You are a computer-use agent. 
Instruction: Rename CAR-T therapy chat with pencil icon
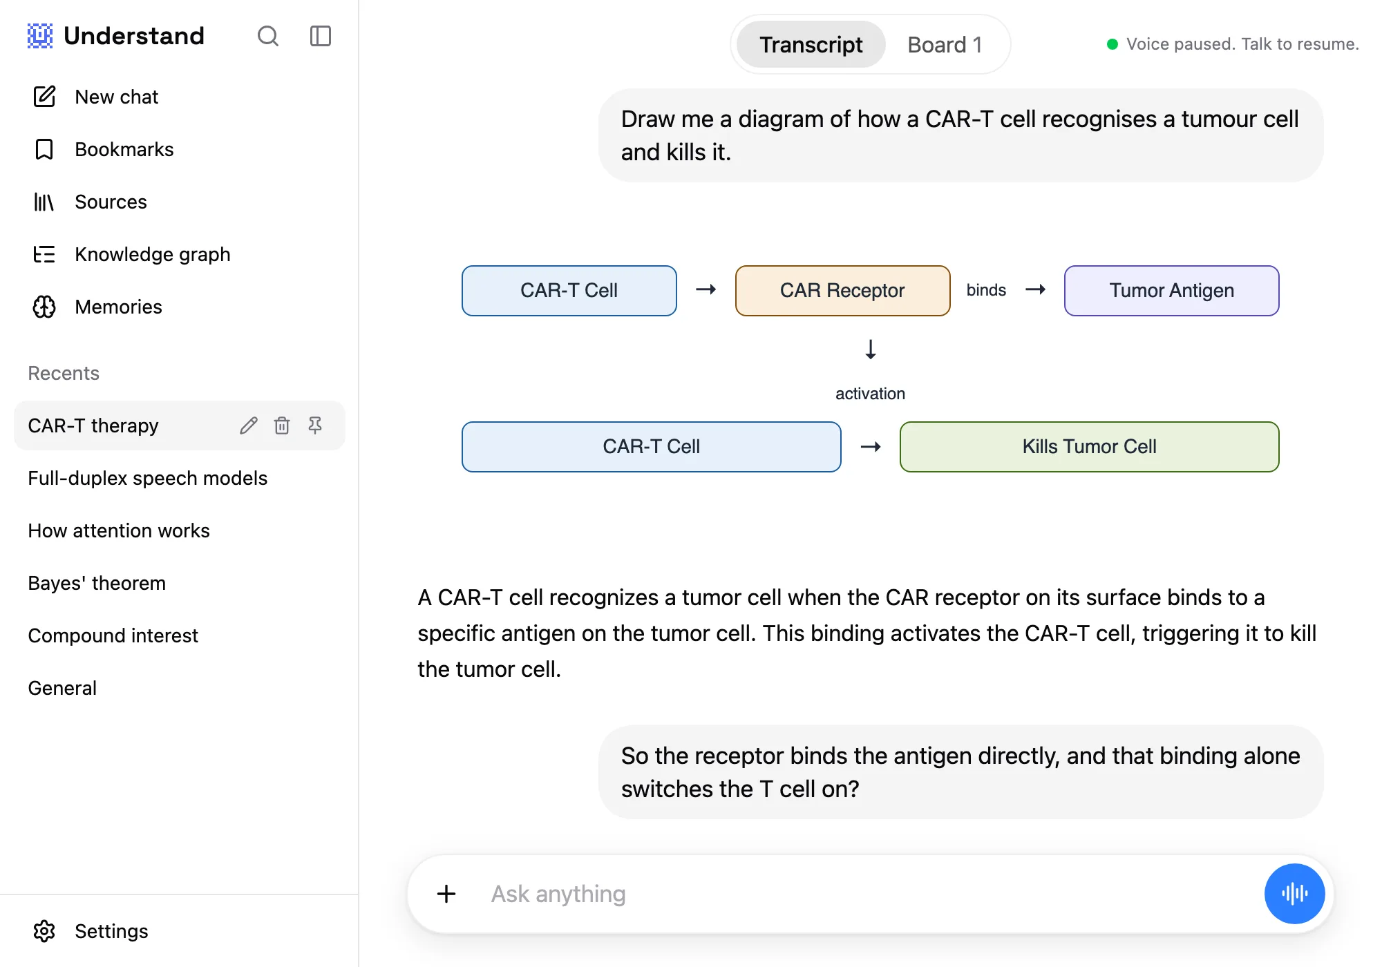(249, 425)
